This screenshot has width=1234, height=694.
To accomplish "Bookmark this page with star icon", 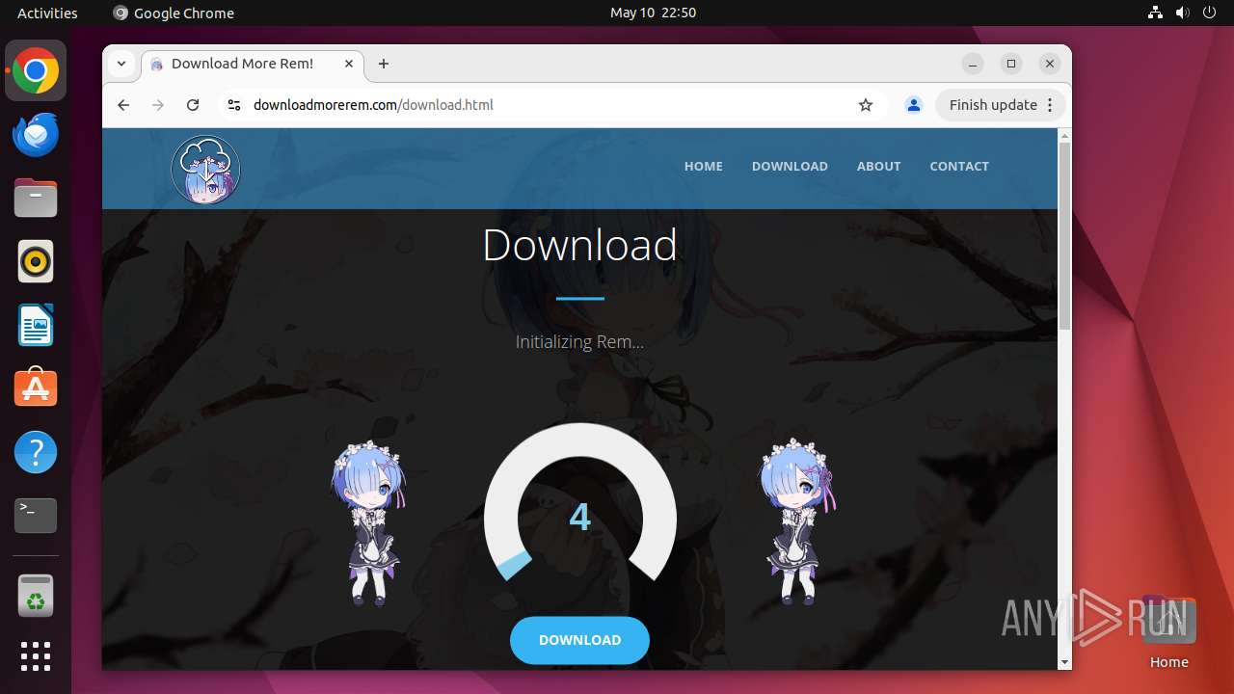I will 866,105.
